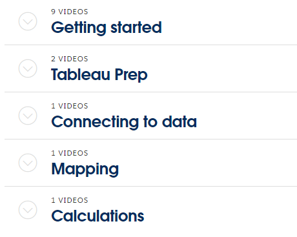297x237 pixels.
Task: Click 1 VIDEOS label above Connecting to data
Action: pyautogui.click(x=70, y=106)
